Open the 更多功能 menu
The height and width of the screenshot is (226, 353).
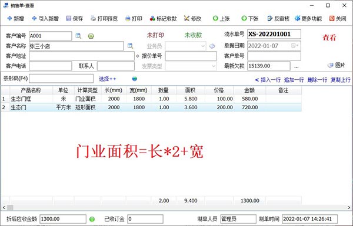(x=308, y=19)
